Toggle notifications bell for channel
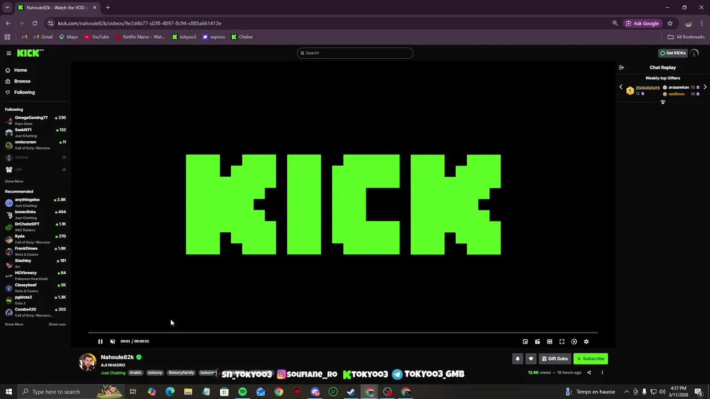 click(x=518, y=359)
